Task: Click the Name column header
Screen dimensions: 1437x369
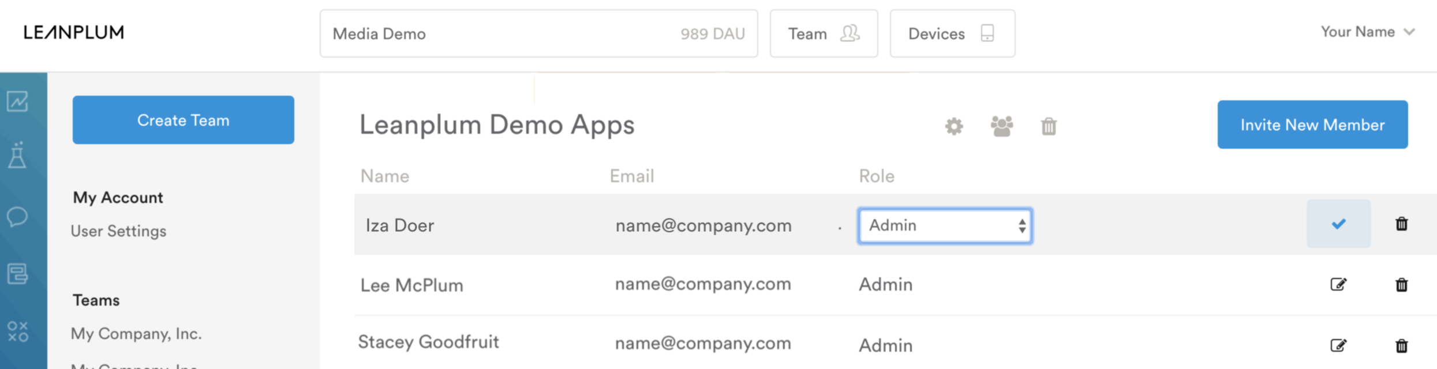Action: pos(385,176)
